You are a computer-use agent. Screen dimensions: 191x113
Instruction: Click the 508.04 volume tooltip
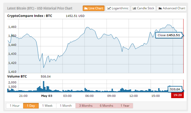(175, 89)
